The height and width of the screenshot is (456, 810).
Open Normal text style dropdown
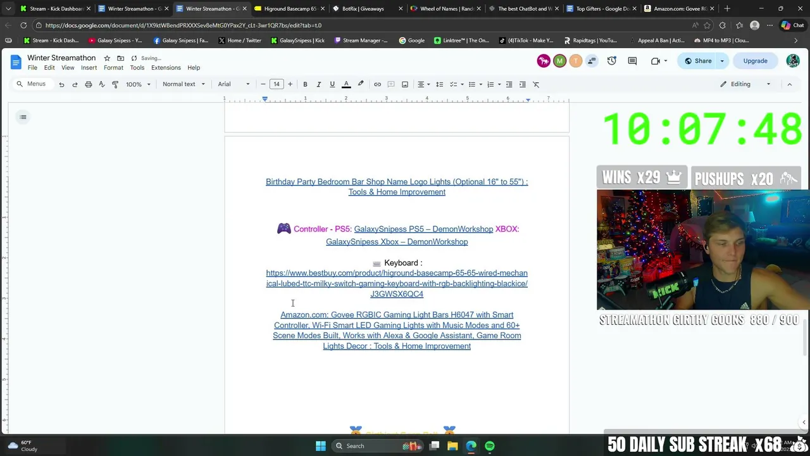coord(184,84)
